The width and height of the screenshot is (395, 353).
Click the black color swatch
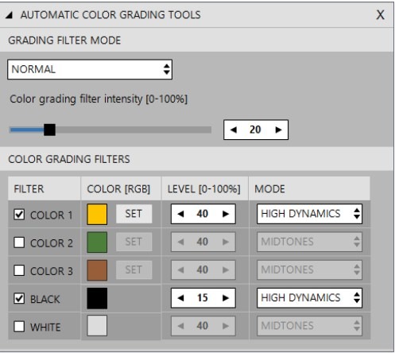[97, 298]
